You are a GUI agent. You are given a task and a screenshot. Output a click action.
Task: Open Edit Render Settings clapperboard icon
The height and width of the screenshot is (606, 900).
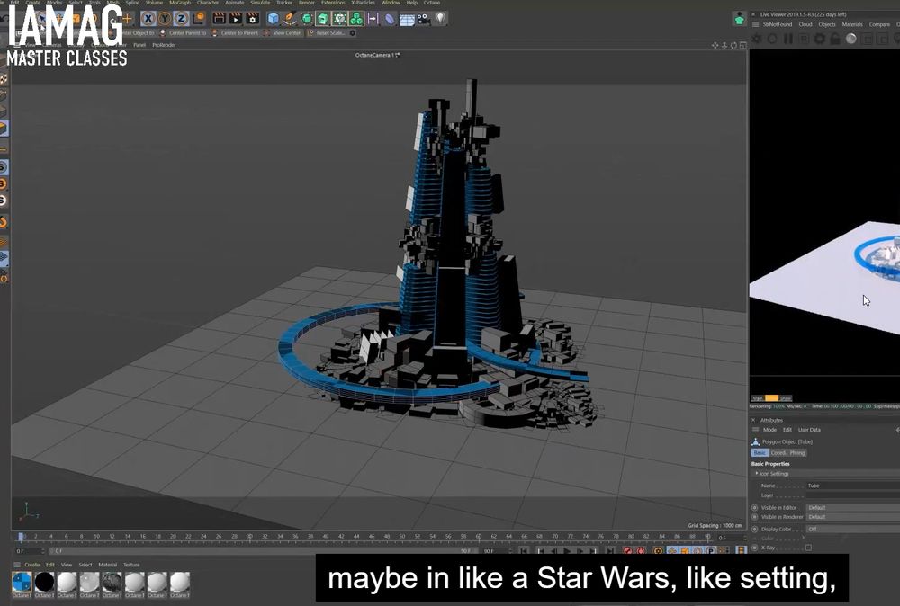251,18
